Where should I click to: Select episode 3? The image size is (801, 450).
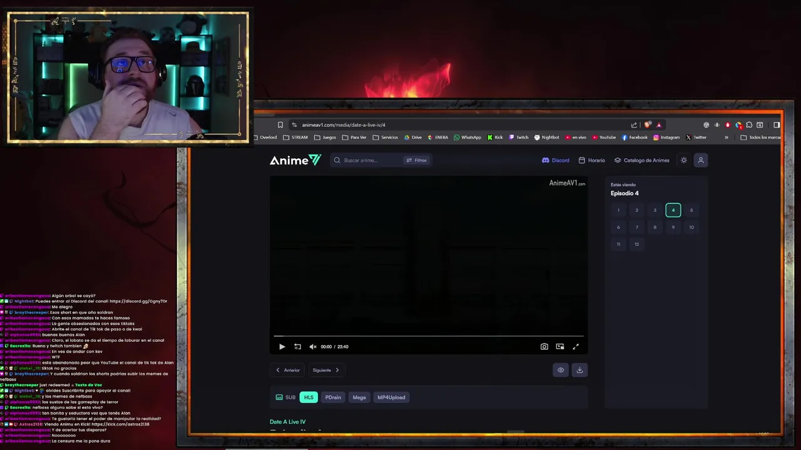coord(655,210)
